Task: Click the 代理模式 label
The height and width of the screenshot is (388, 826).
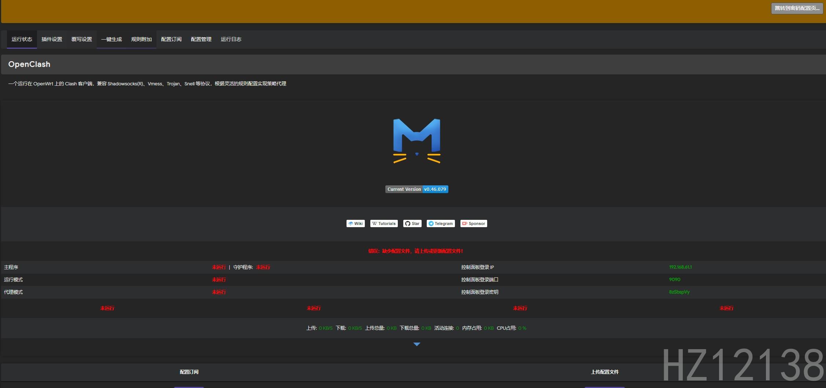Action: coord(13,292)
